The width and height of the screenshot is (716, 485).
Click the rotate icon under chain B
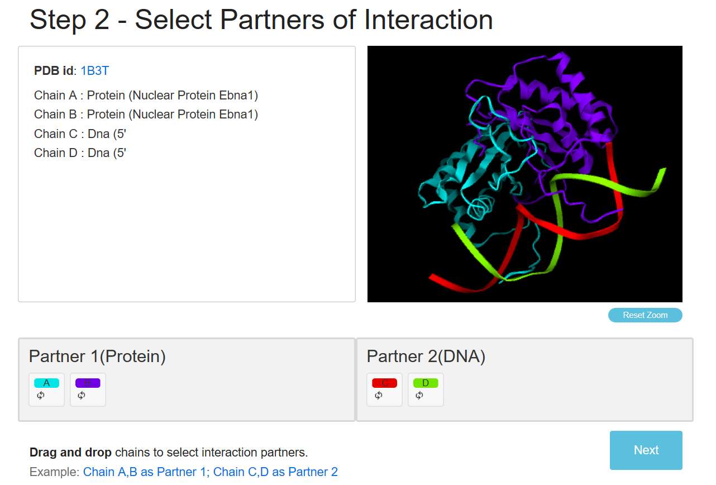click(82, 396)
